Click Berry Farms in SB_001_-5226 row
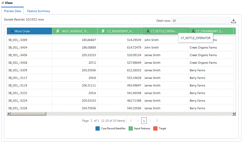The height and width of the screenshot is (142, 242). pos(198,108)
